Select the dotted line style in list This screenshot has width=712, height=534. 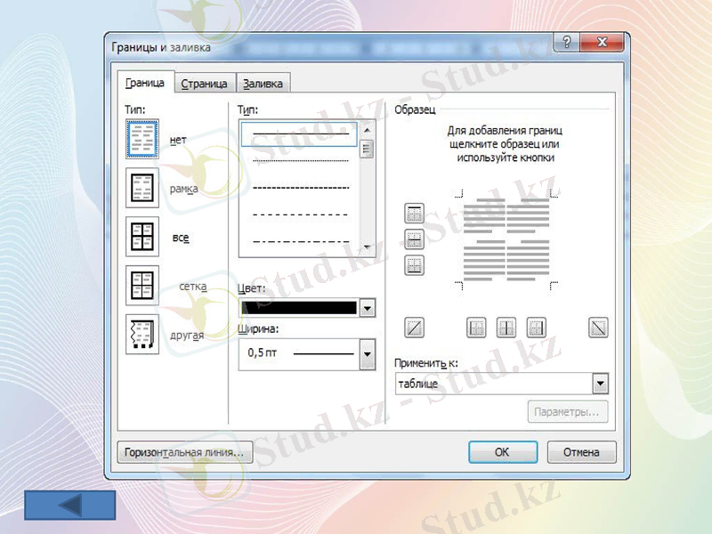pos(300,161)
